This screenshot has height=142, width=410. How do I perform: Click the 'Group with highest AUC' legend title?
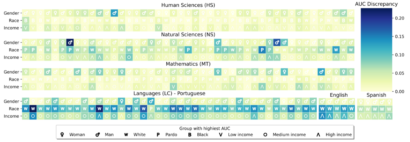click(205, 128)
